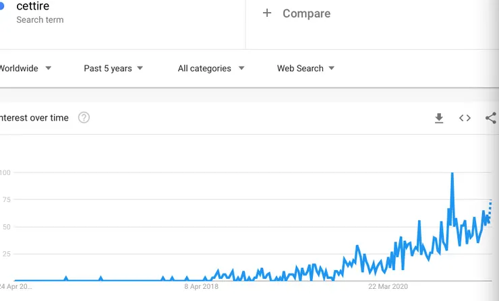Image resolution: width=499 pixels, height=301 pixels.
Task: Click the 75 y-axis label
Action: click(5, 199)
